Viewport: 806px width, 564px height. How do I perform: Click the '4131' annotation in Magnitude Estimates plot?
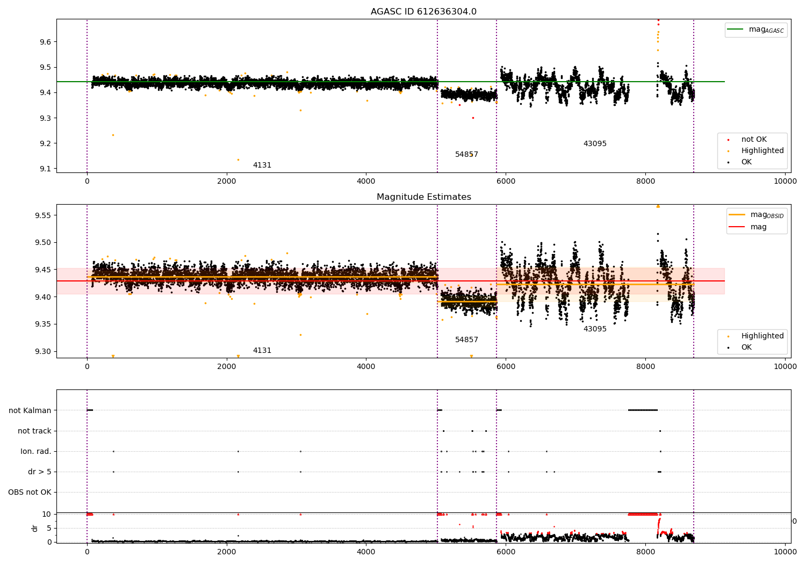click(262, 351)
